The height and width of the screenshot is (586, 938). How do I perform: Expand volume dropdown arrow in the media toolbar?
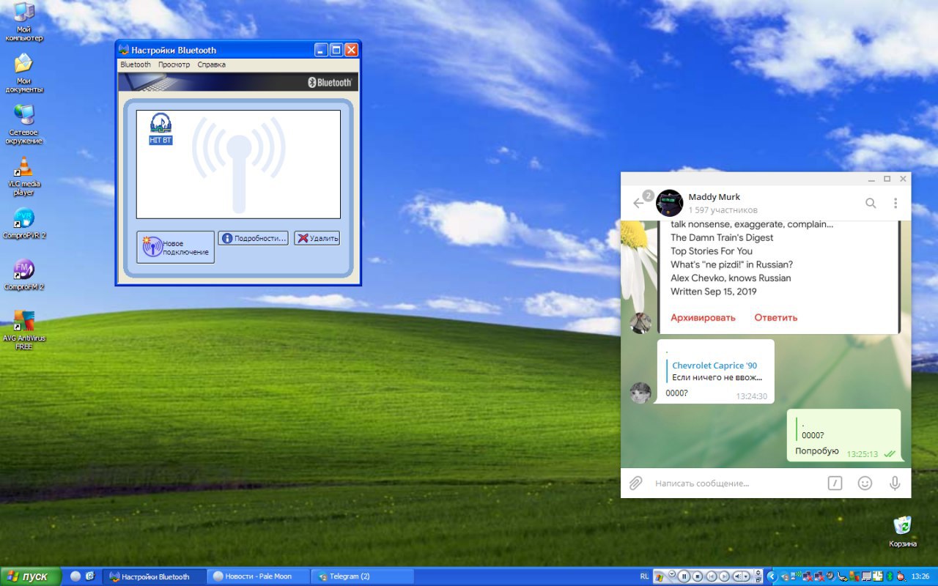[746, 576]
